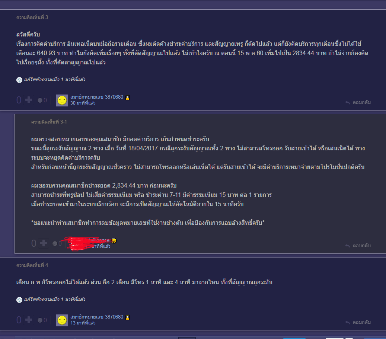This screenshot has width=386, height=339.
Task: Click the yellow smiley avatar on comment 3
Action: pos(62,100)
